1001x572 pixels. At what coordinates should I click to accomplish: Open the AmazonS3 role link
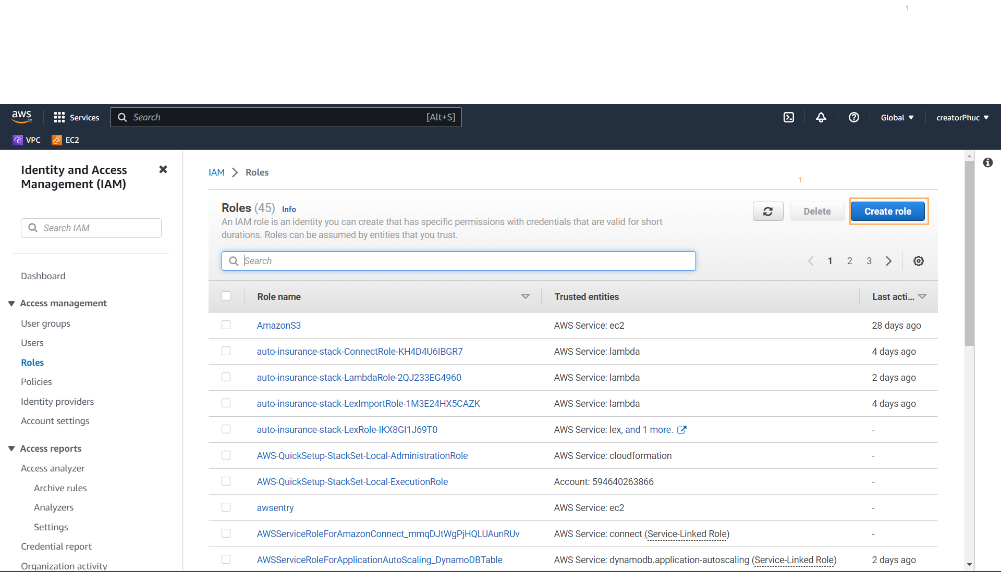pos(279,326)
